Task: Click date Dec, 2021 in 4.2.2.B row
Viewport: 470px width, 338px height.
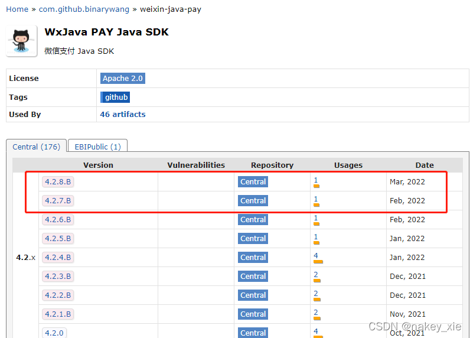Action: pos(407,295)
